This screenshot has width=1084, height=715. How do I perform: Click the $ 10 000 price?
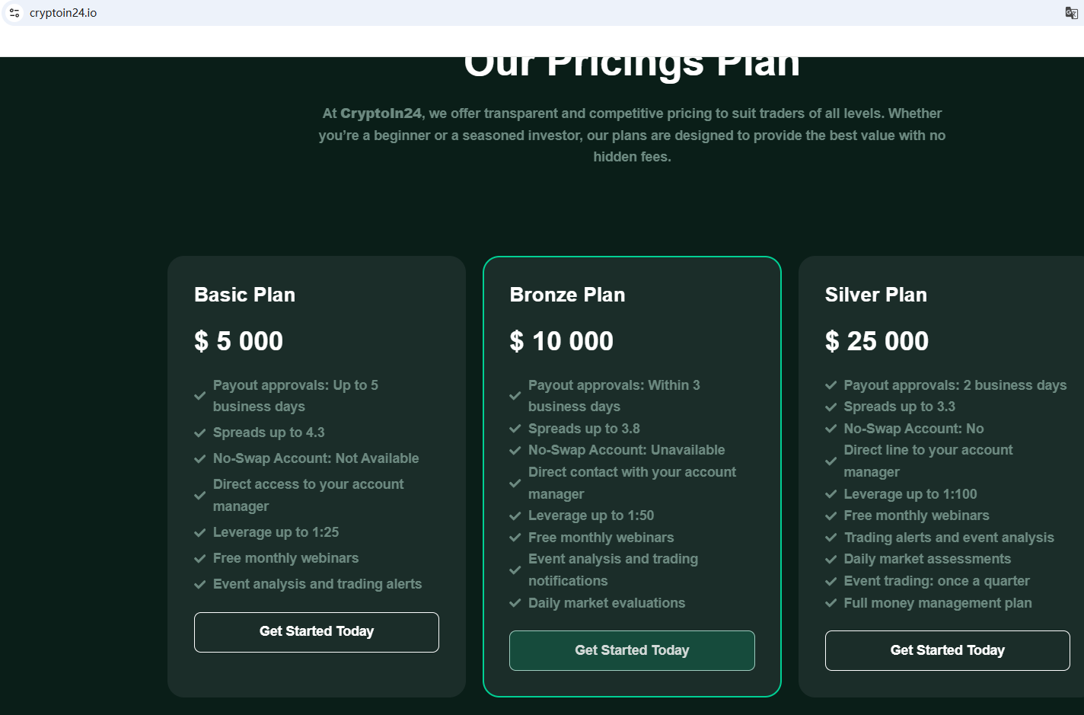point(561,341)
